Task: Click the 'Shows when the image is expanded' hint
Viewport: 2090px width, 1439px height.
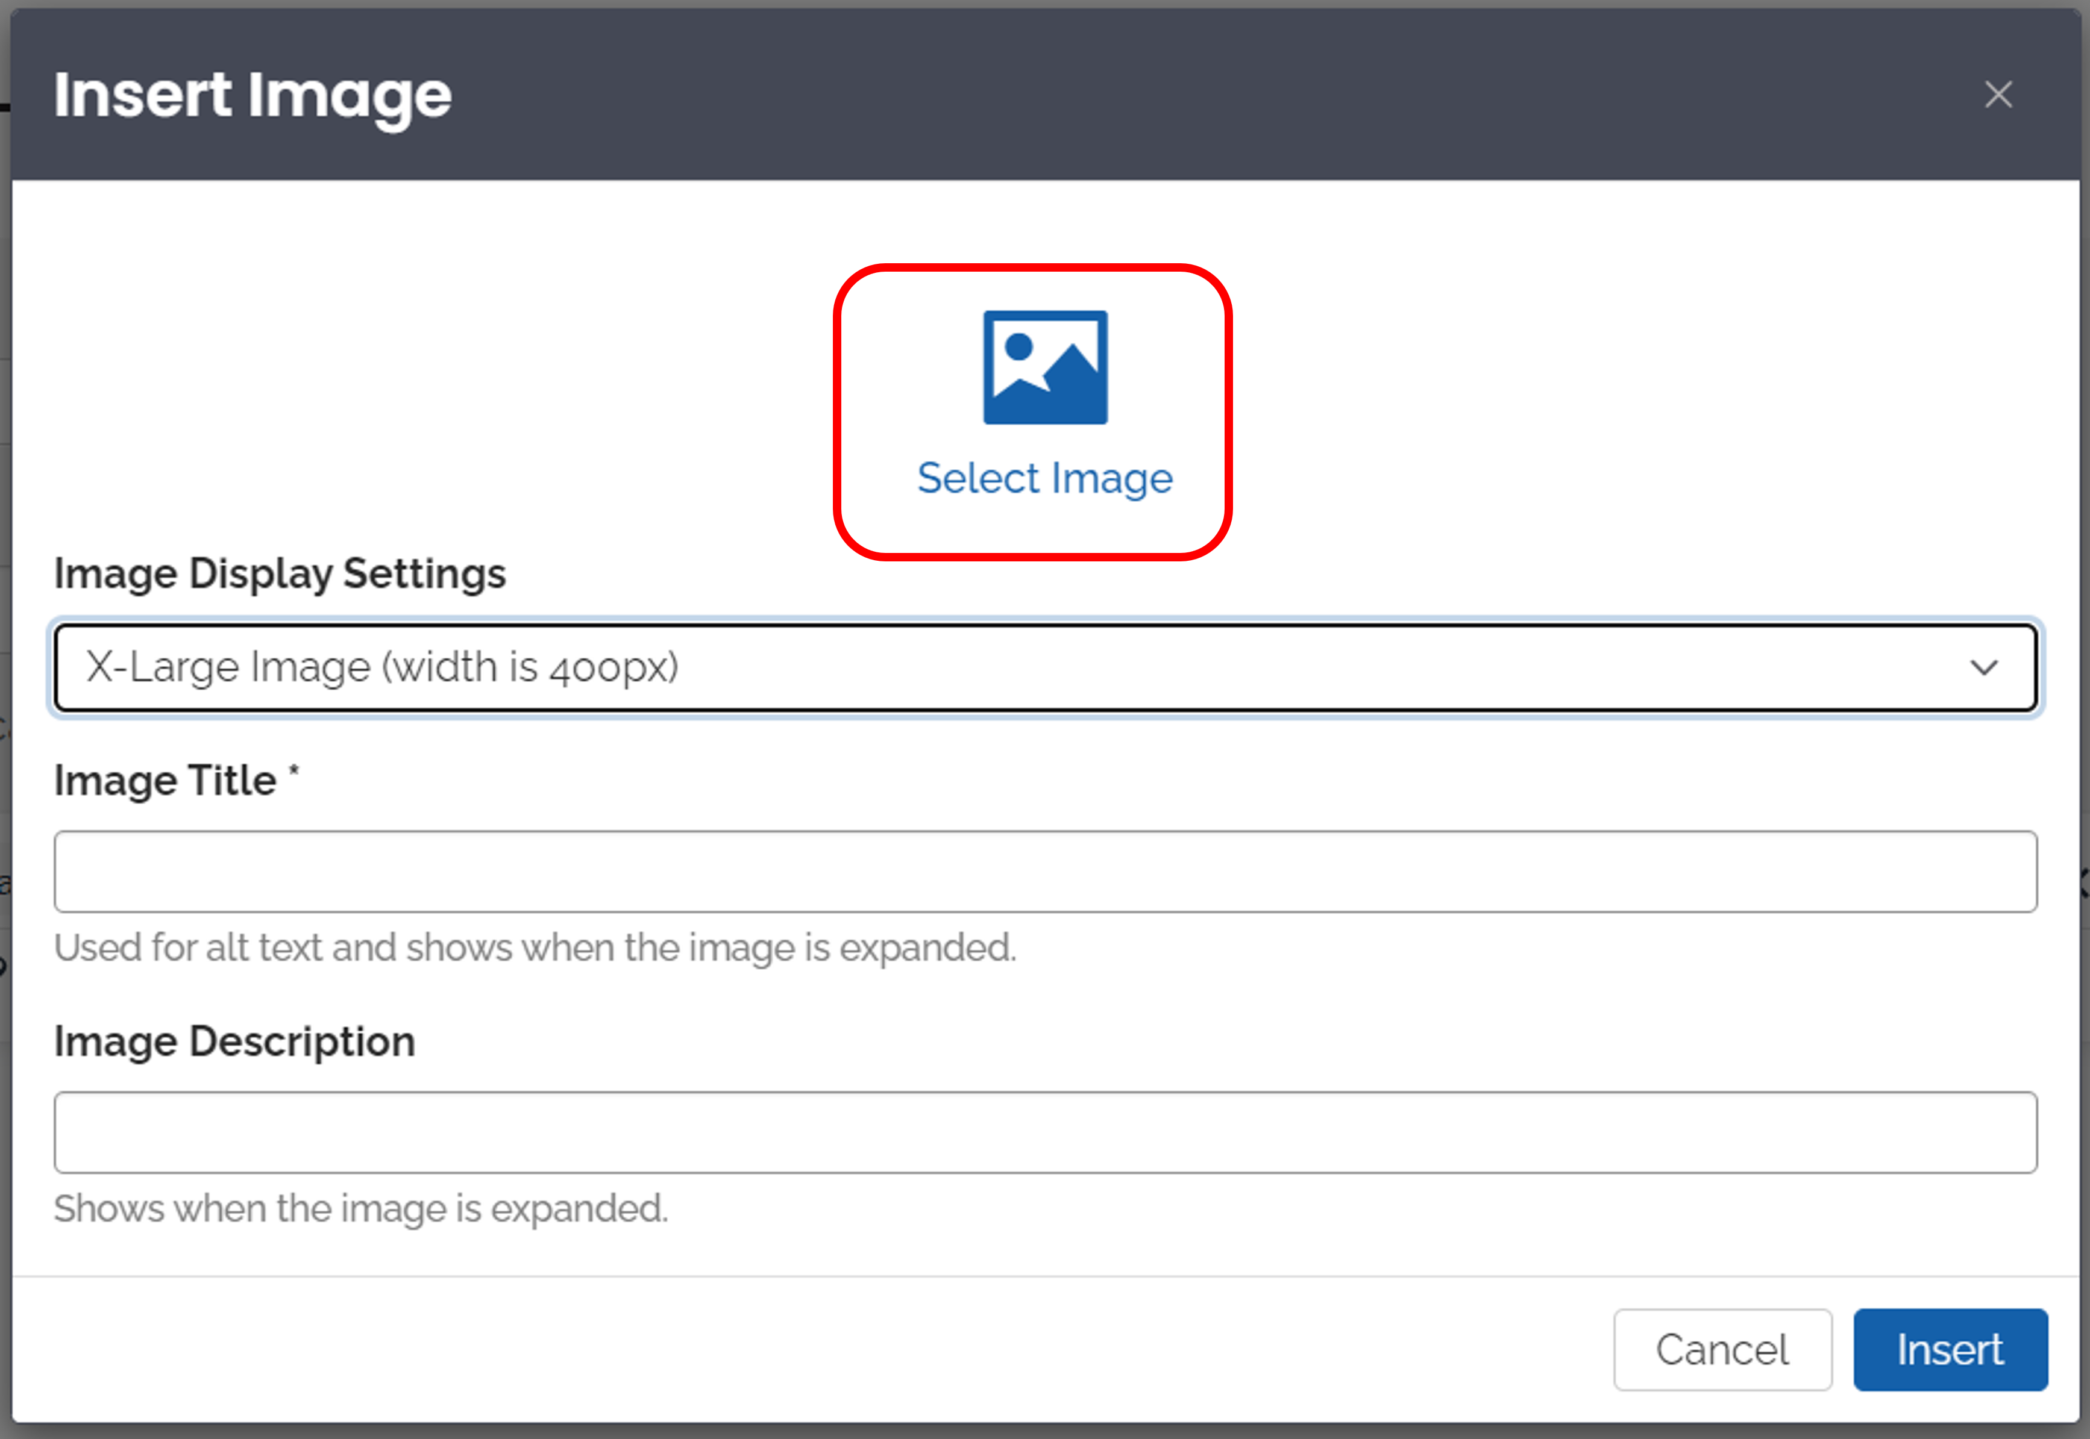Action: click(x=361, y=1208)
